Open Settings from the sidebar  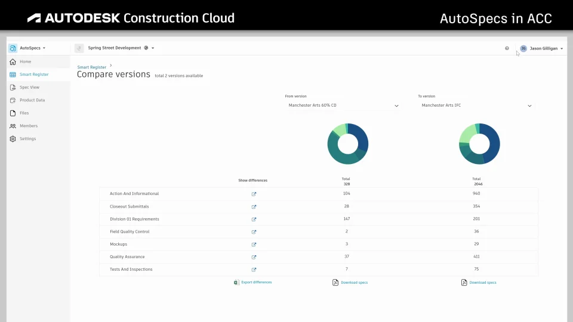tap(27, 139)
